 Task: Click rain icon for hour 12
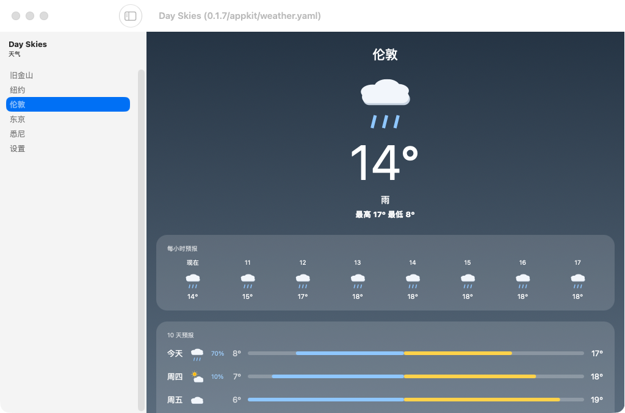tap(303, 281)
